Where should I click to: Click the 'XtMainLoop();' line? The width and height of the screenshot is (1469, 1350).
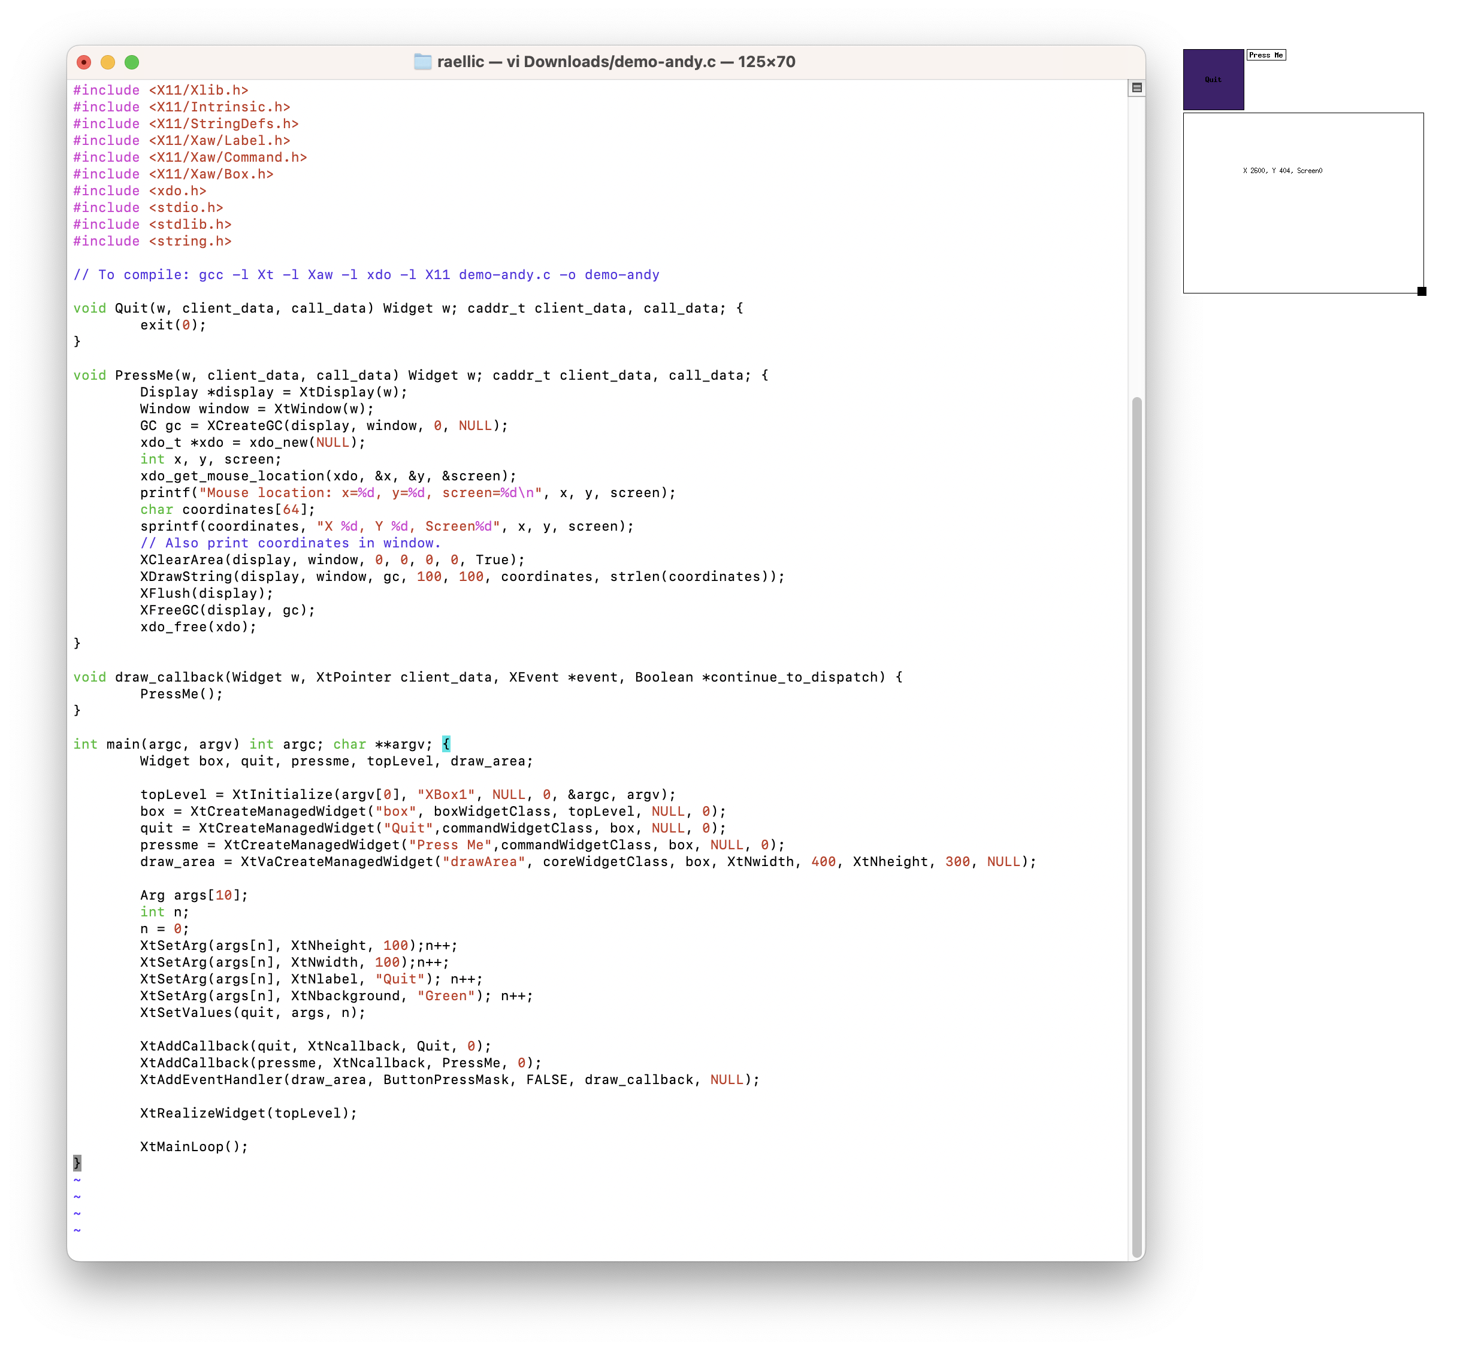click(194, 1148)
